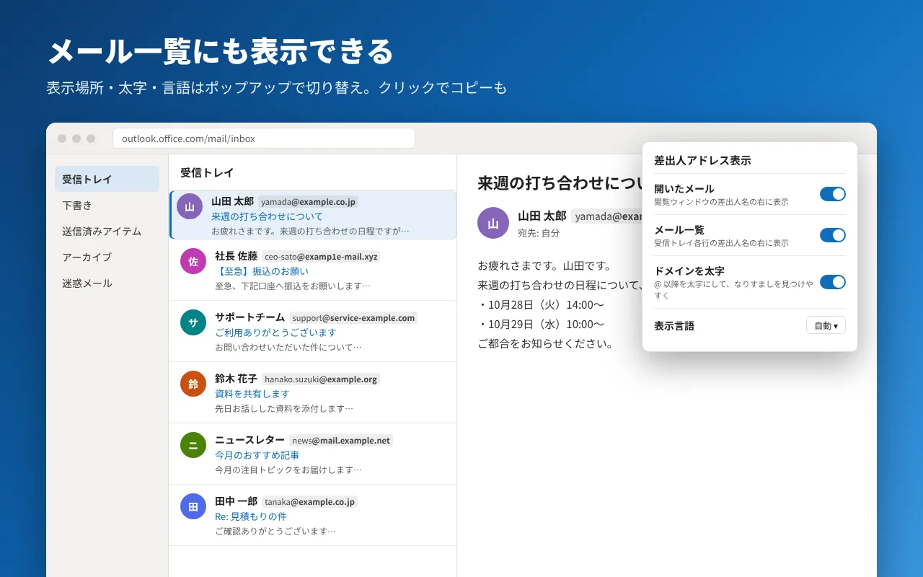Click the 至急、下記口座へ振込をお願いします… preview text
This screenshot has width=923, height=577.
pos(293,286)
